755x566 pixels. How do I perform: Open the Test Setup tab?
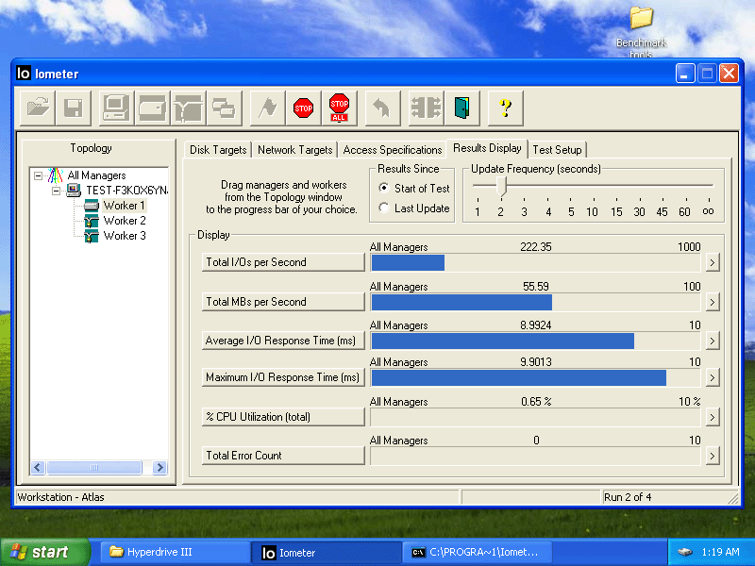[557, 150]
